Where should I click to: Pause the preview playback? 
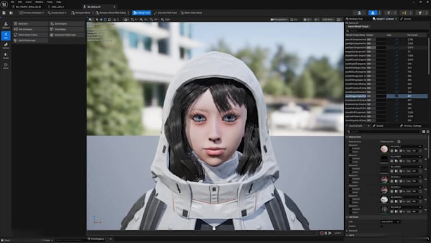[x=326, y=233]
